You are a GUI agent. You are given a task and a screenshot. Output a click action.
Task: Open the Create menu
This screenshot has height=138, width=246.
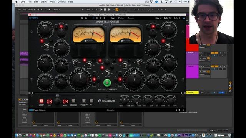pyautogui.click(x=44, y=2)
